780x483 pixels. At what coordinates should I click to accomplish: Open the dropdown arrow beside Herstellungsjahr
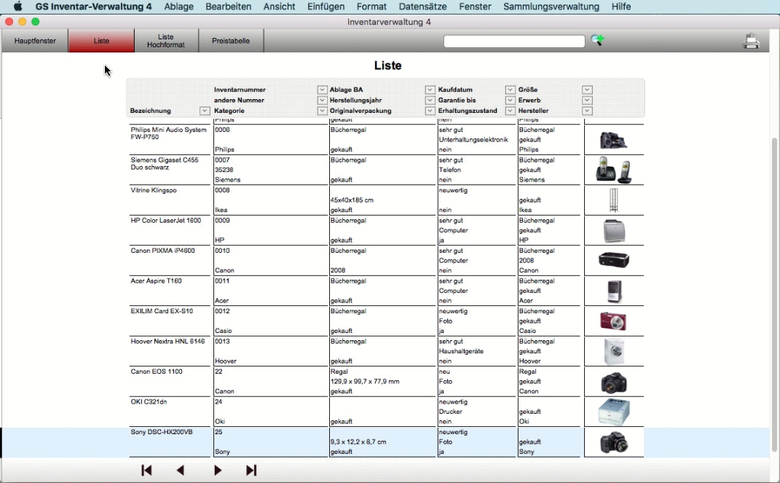tap(430, 101)
